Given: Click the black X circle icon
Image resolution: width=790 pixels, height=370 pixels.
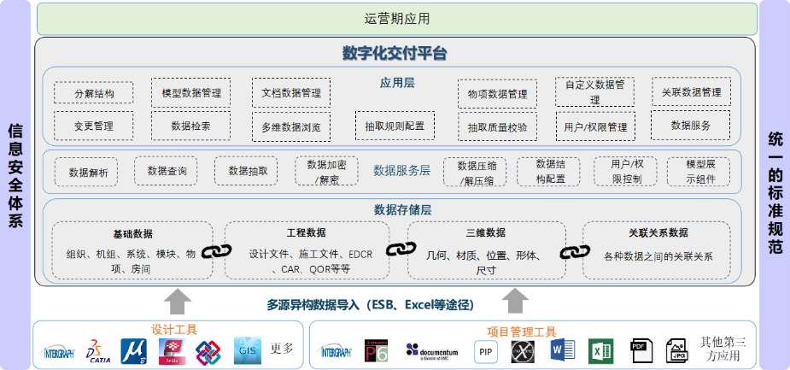Looking at the screenshot, I should [x=523, y=351].
